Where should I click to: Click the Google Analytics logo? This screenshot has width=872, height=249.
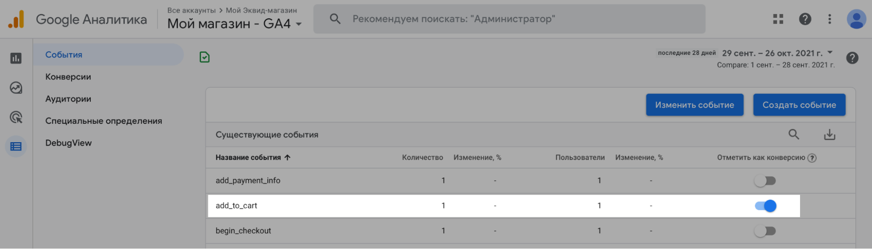pos(16,19)
